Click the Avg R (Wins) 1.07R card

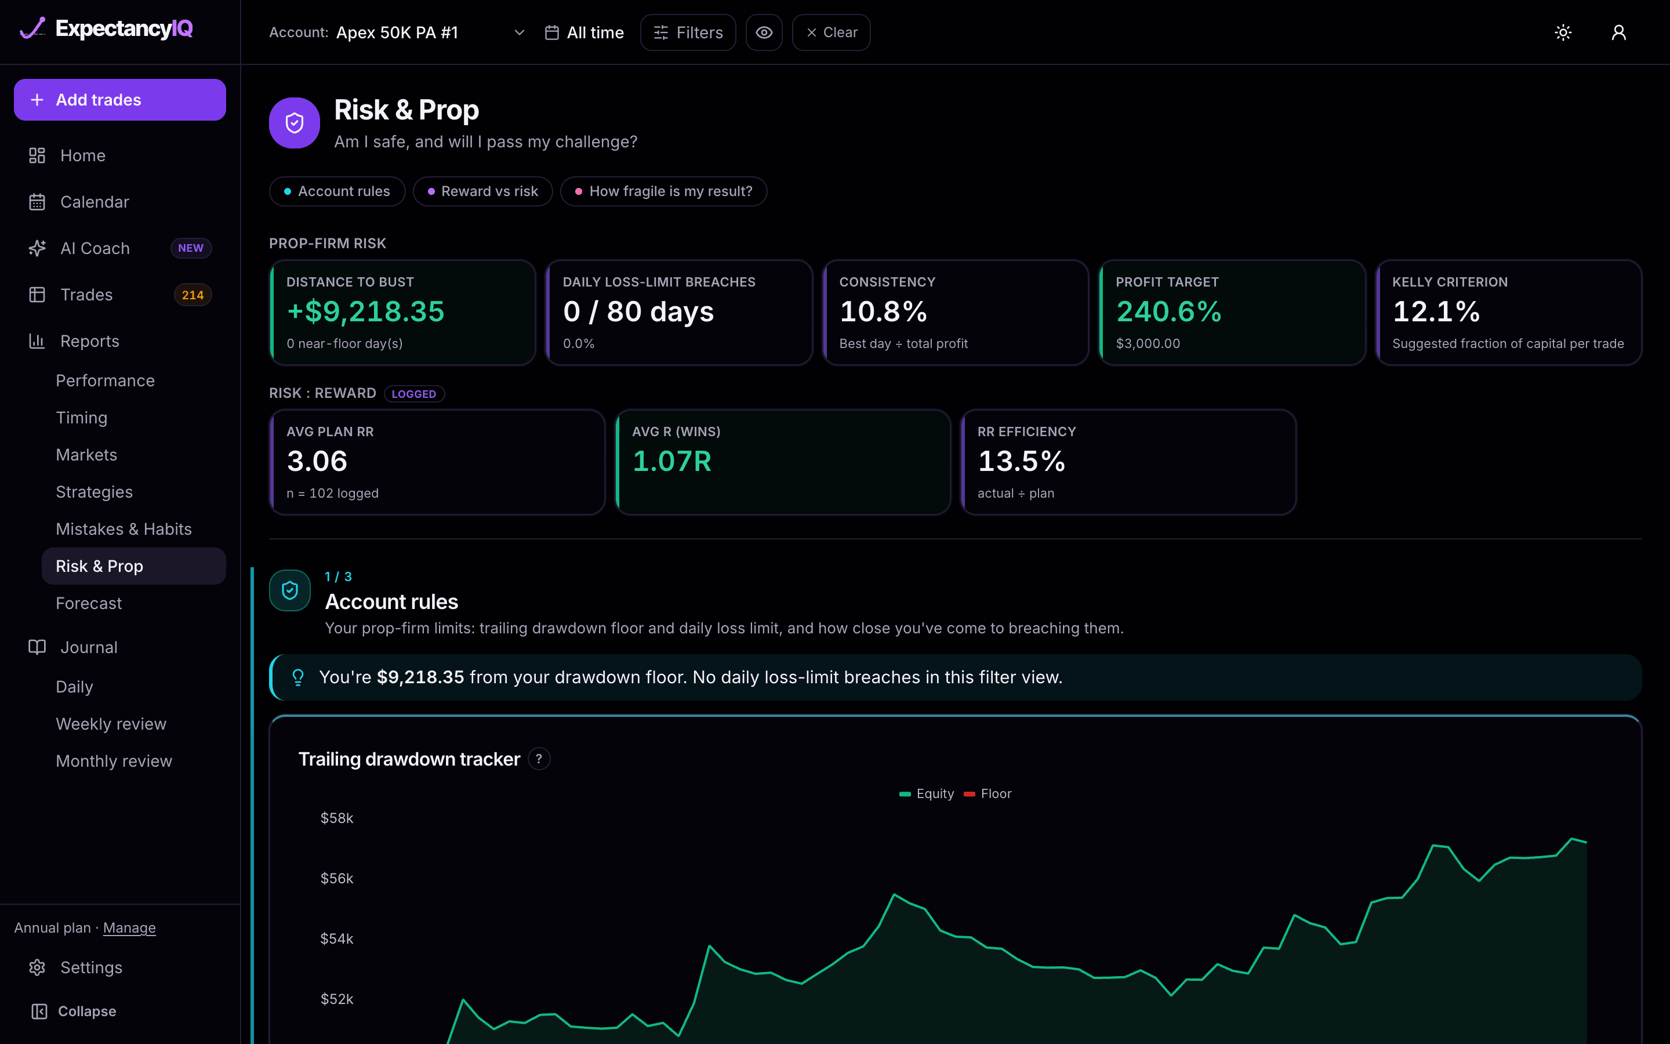coord(783,462)
